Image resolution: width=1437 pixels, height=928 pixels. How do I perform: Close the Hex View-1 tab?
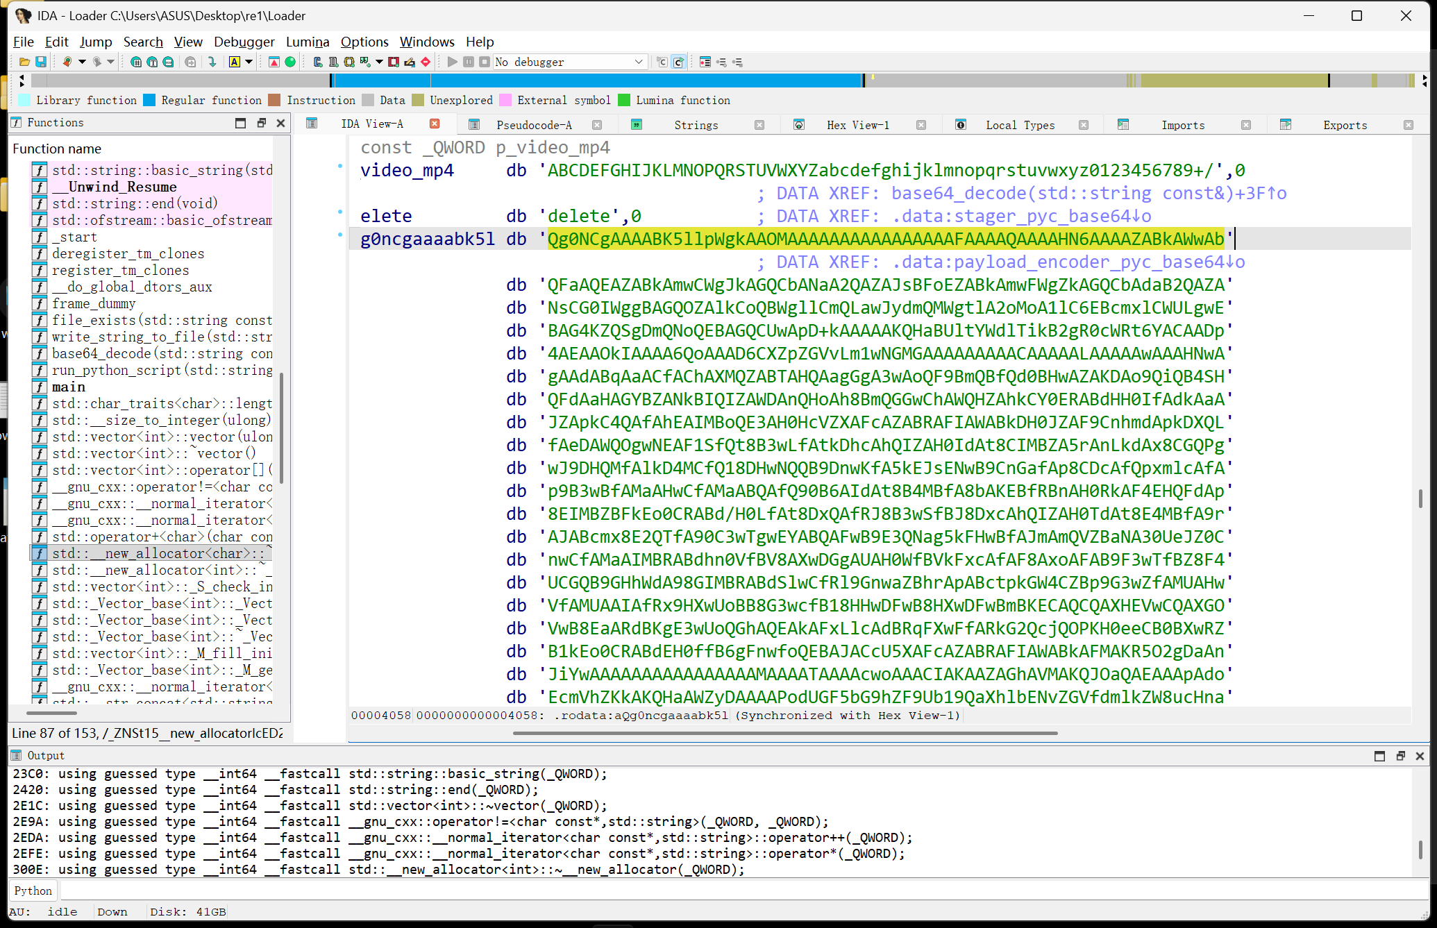click(921, 125)
